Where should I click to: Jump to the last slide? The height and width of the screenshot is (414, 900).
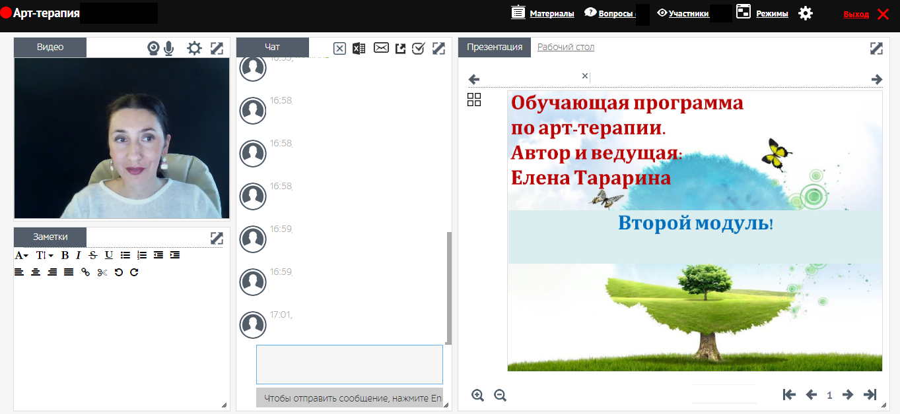click(870, 395)
